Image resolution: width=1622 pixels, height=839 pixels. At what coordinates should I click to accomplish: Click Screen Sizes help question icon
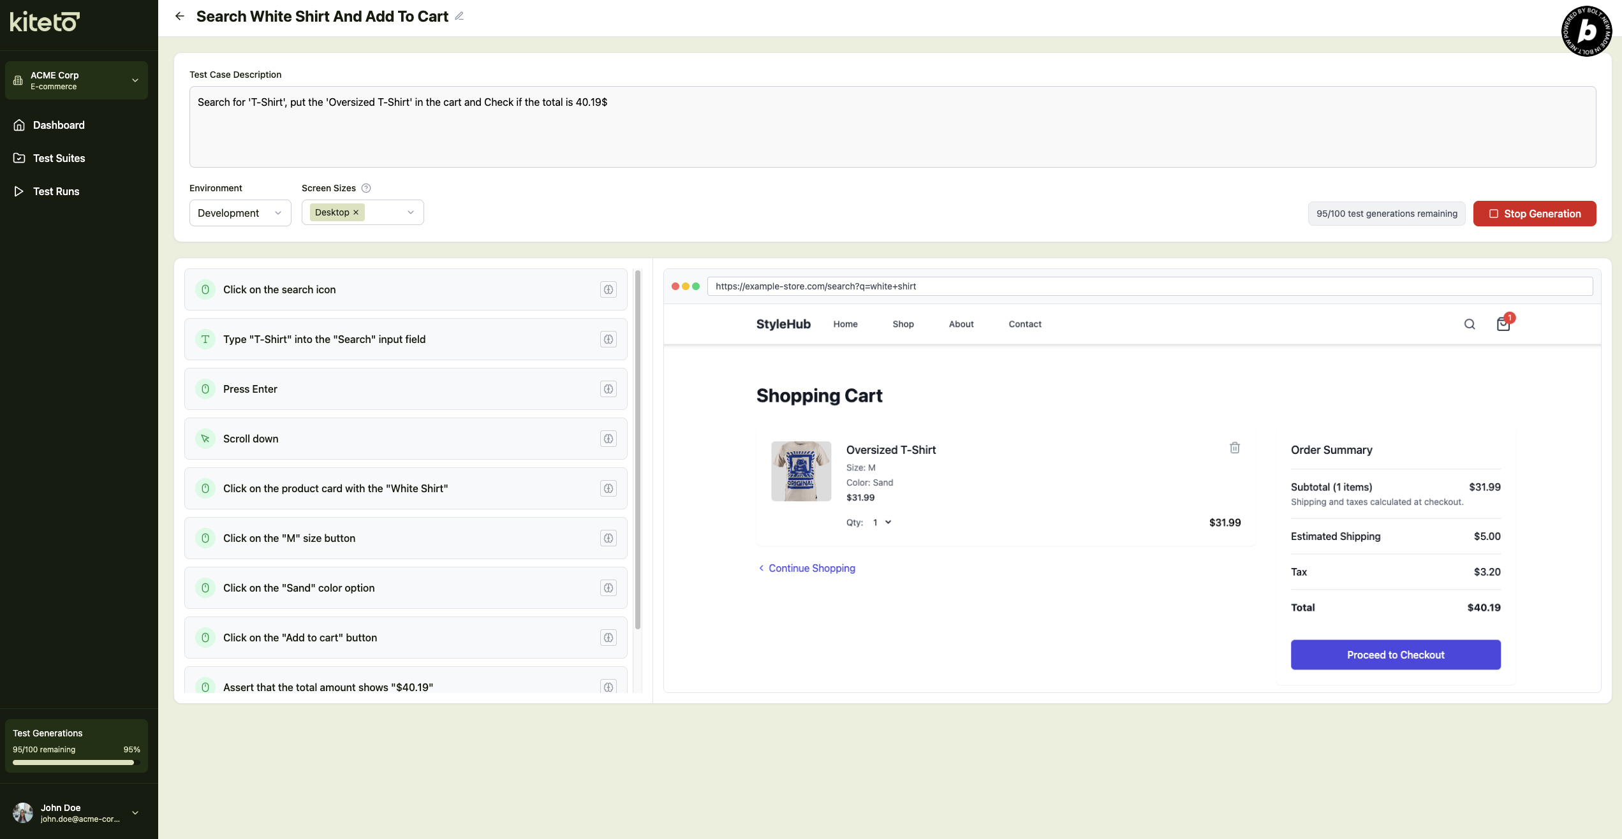(366, 188)
